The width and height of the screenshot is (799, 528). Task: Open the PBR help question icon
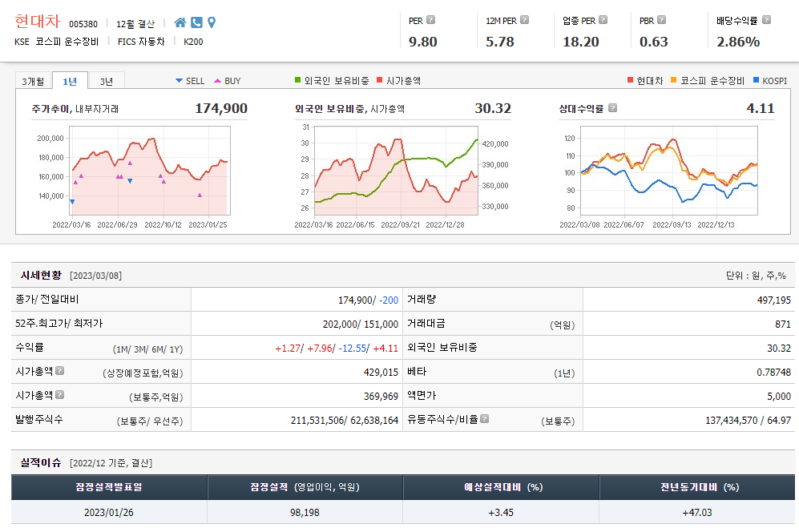coord(661,20)
